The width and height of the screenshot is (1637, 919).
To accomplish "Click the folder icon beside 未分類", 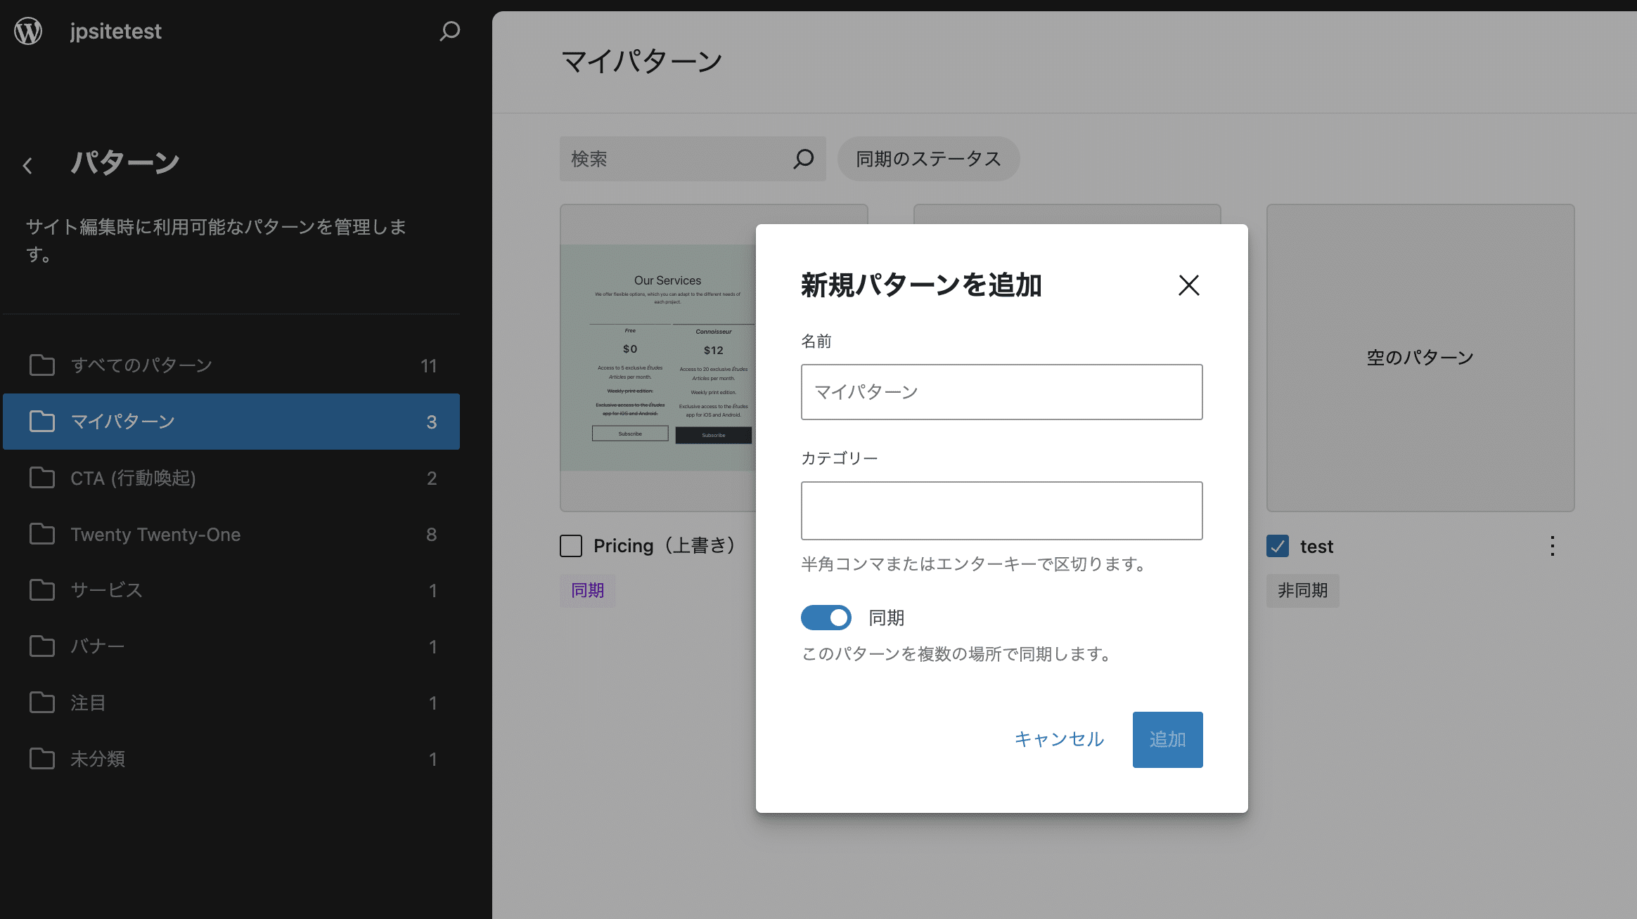I will point(42,759).
